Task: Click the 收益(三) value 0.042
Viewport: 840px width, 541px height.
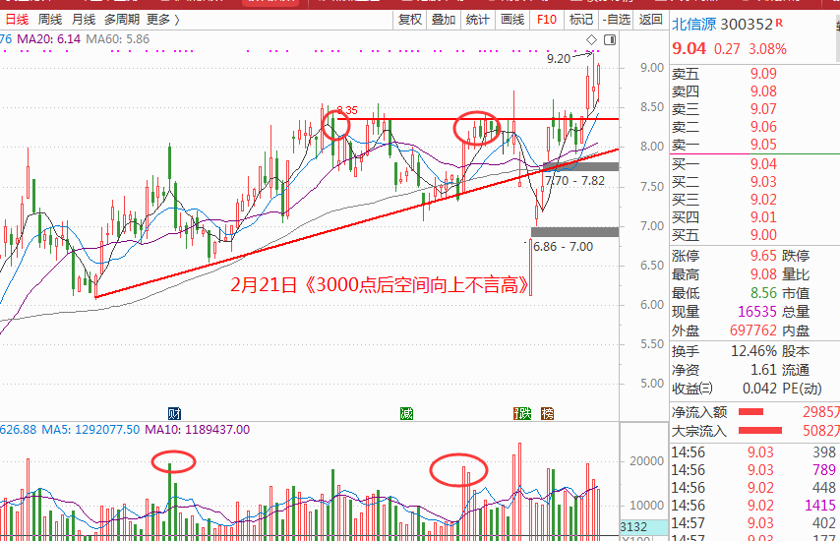Action: point(759,389)
